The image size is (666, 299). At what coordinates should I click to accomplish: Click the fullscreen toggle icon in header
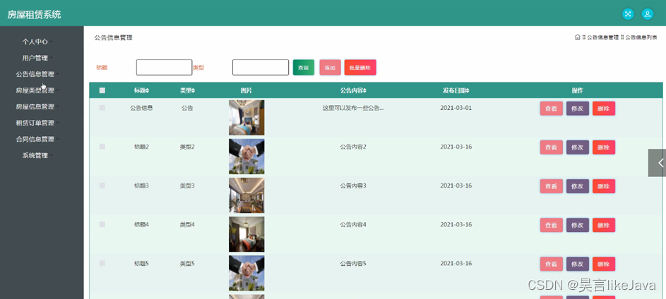click(628, 14)
